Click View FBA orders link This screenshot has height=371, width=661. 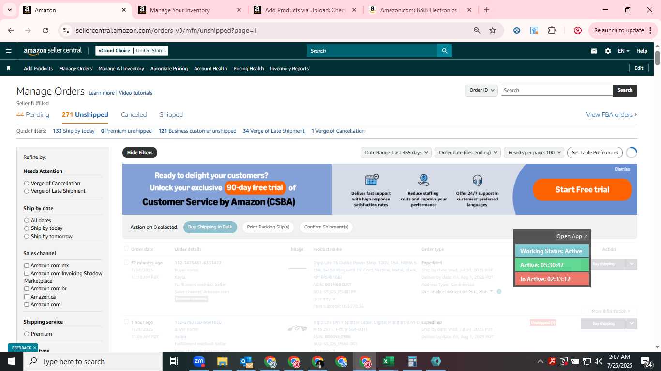tap(612, 114)
